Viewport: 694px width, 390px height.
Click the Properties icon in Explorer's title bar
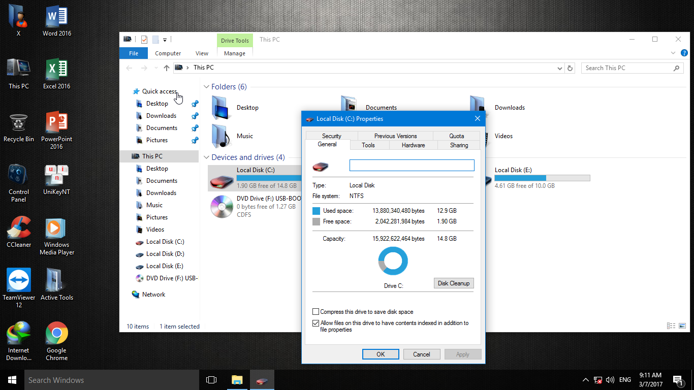pos(144,39)
